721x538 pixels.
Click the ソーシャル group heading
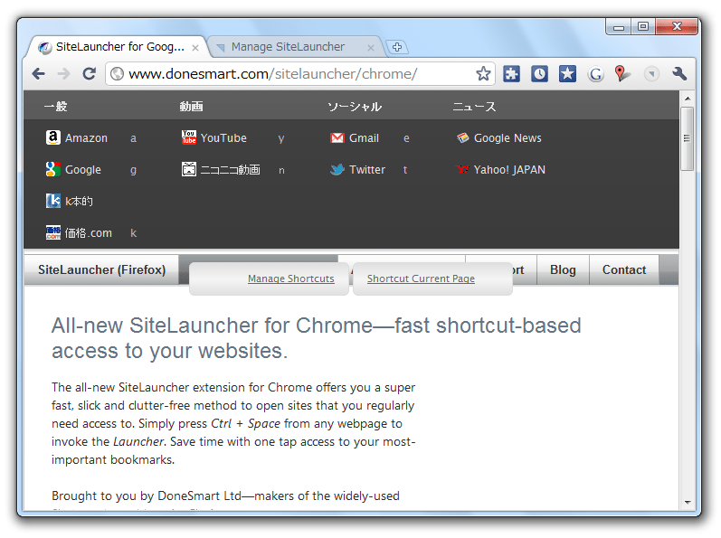355,107
